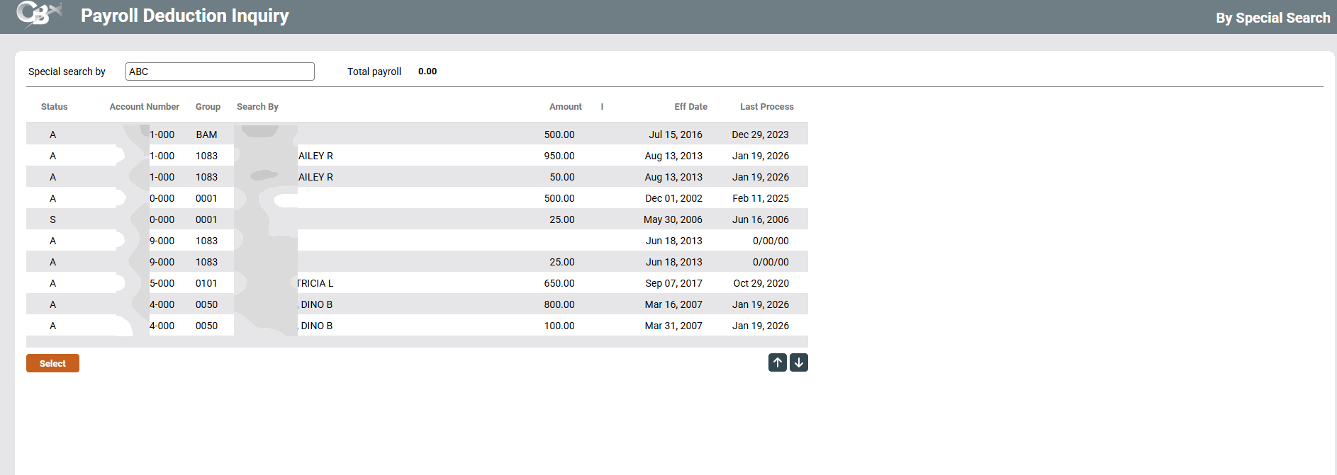This screenshot has width=1337, height=475.
Task: Click the Amount column header
Action: coord(565,107)
